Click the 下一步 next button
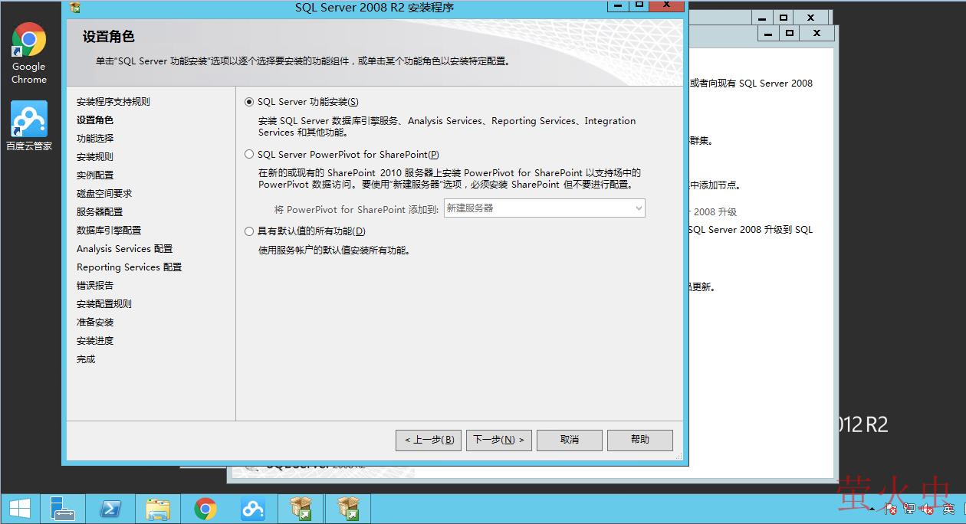The image size is (966, 524). point(499,440)
